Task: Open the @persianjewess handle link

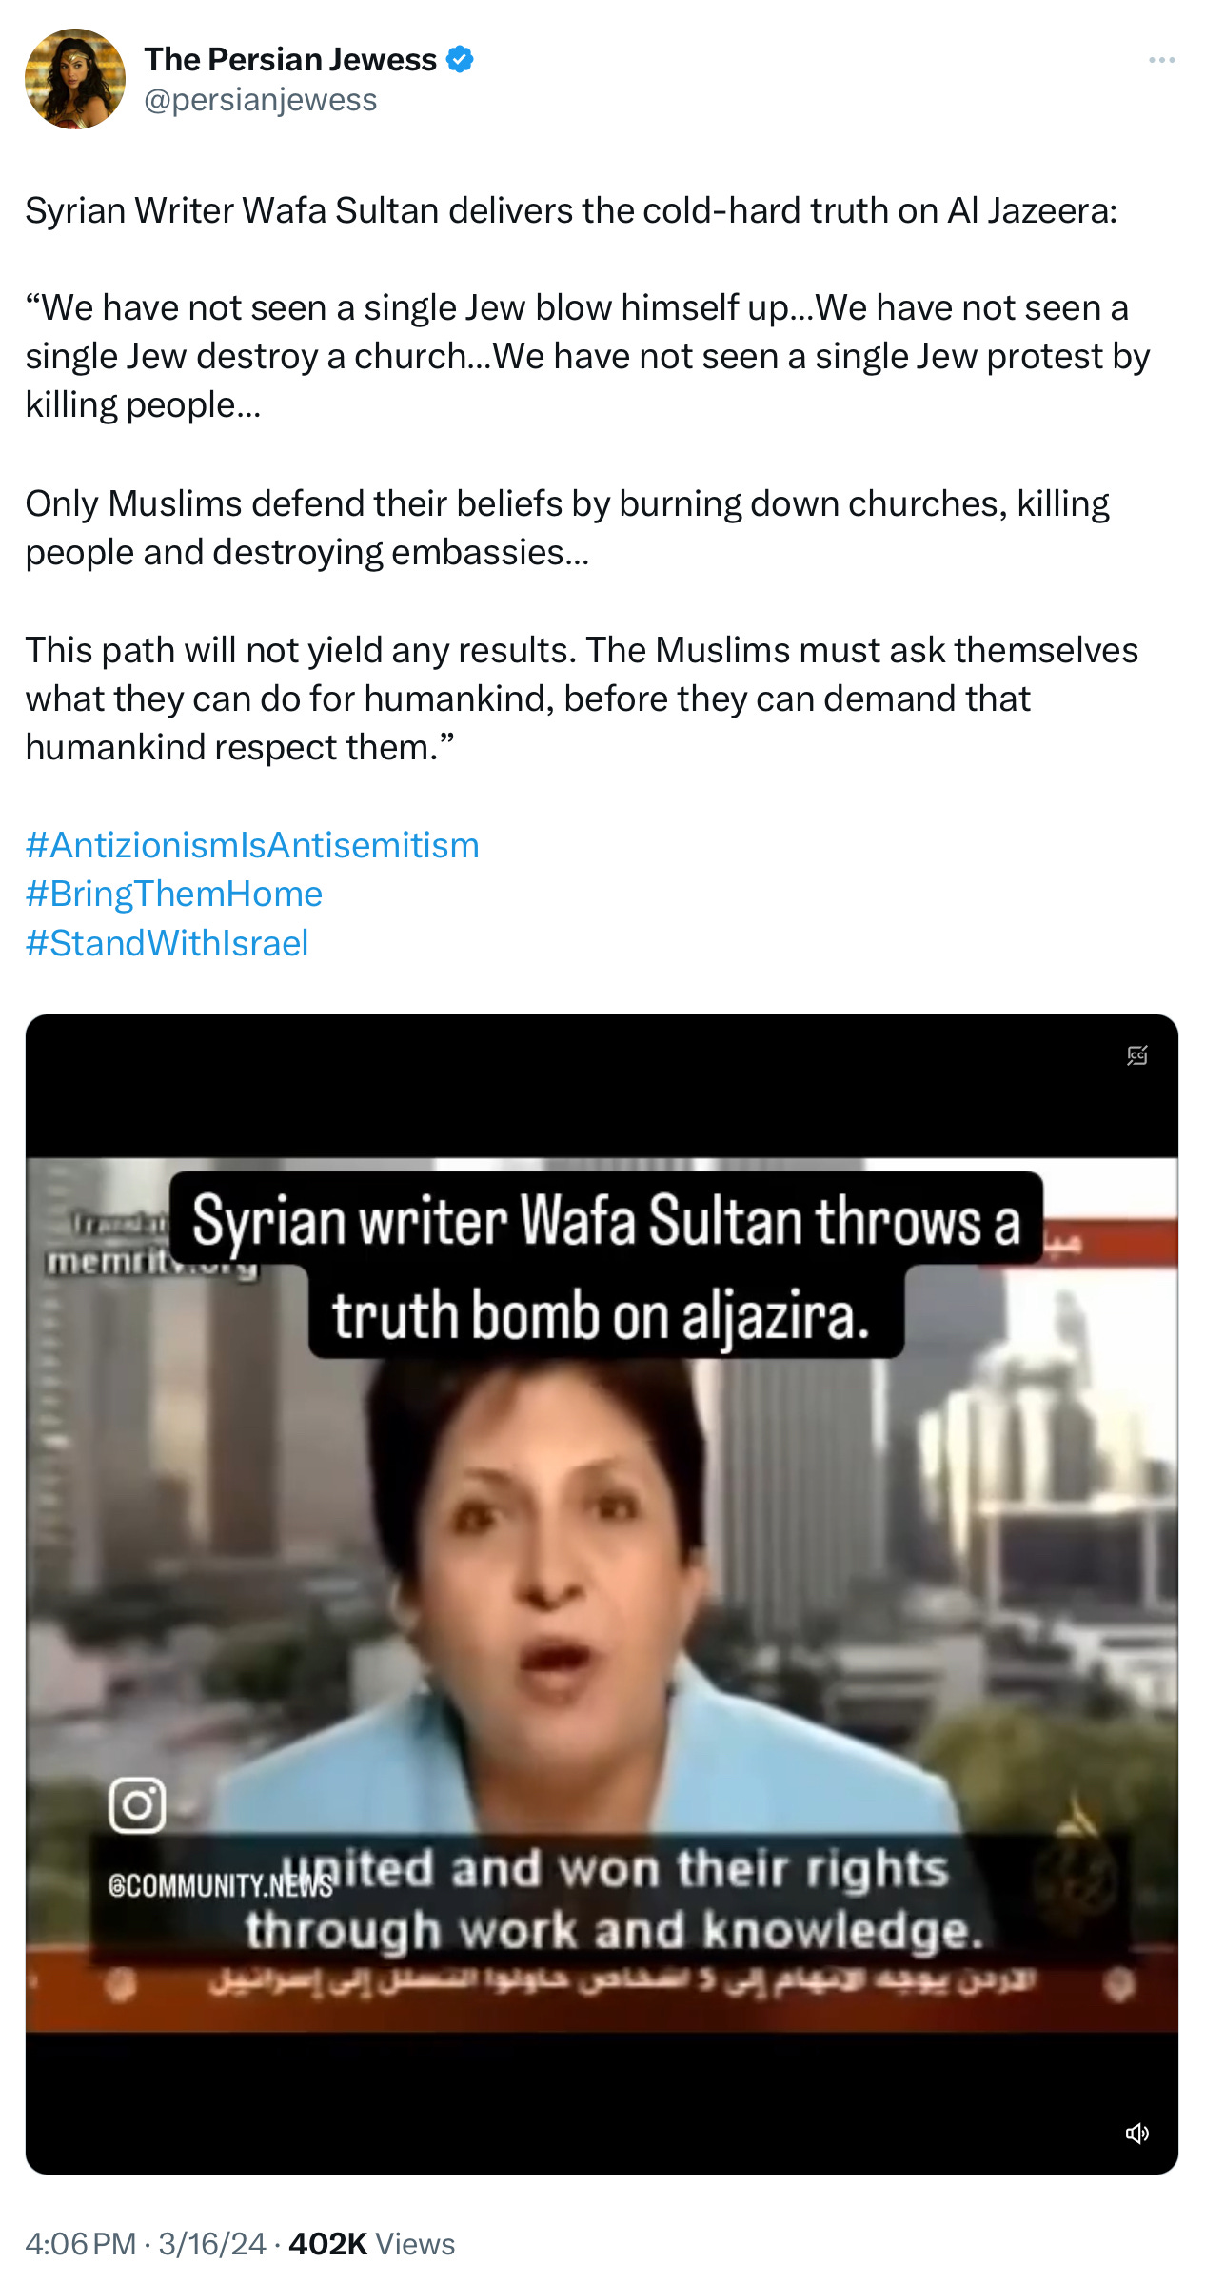Action: (x=260, y=100)
